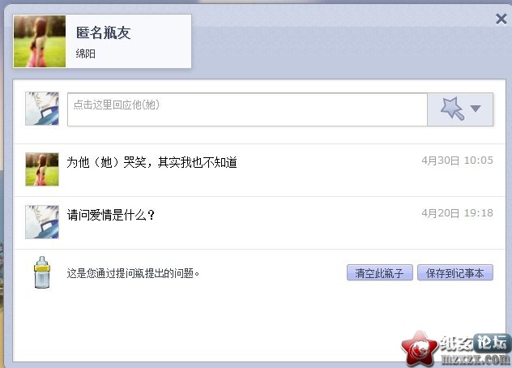512x368 pixels.
Task: Close the bottle conversation with the X
Action: (x=501, y=19)
